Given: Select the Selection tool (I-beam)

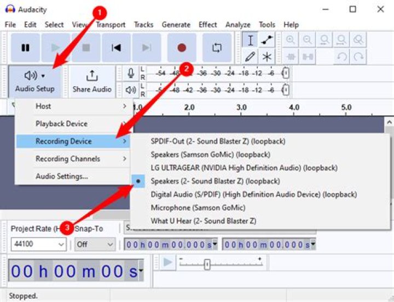Looking at the screenshot, I should (x=250, y=40).
